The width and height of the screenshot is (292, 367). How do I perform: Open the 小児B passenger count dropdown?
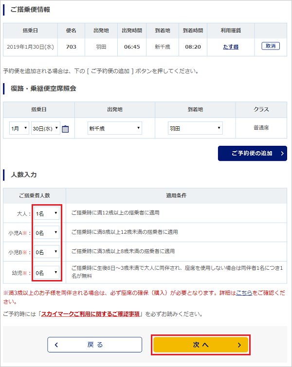(47, 252)
